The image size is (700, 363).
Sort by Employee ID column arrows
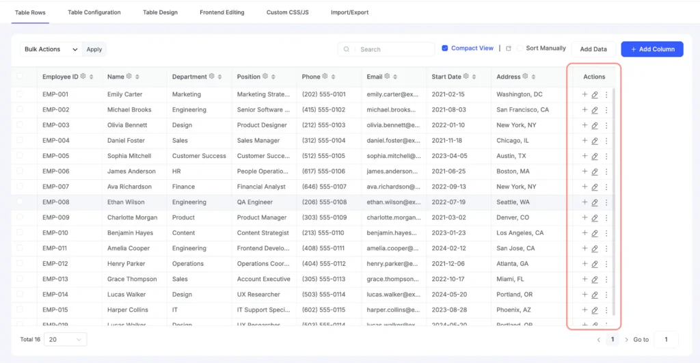(91, 77)
